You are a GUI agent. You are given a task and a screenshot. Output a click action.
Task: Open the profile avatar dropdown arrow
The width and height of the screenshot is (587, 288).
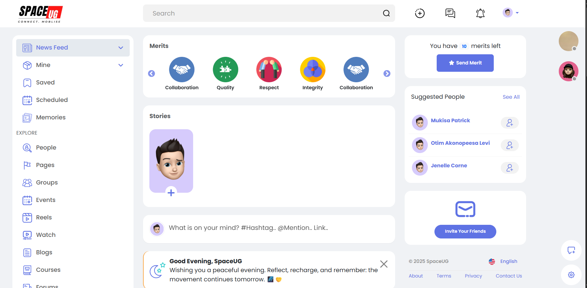pos(517,13)
